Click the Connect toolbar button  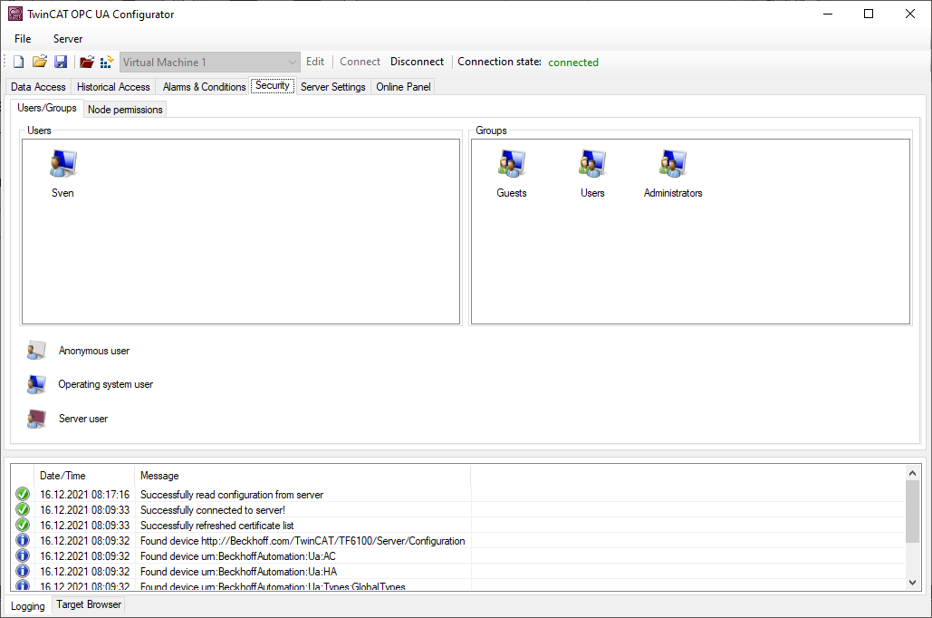click(x=360, y=62)
